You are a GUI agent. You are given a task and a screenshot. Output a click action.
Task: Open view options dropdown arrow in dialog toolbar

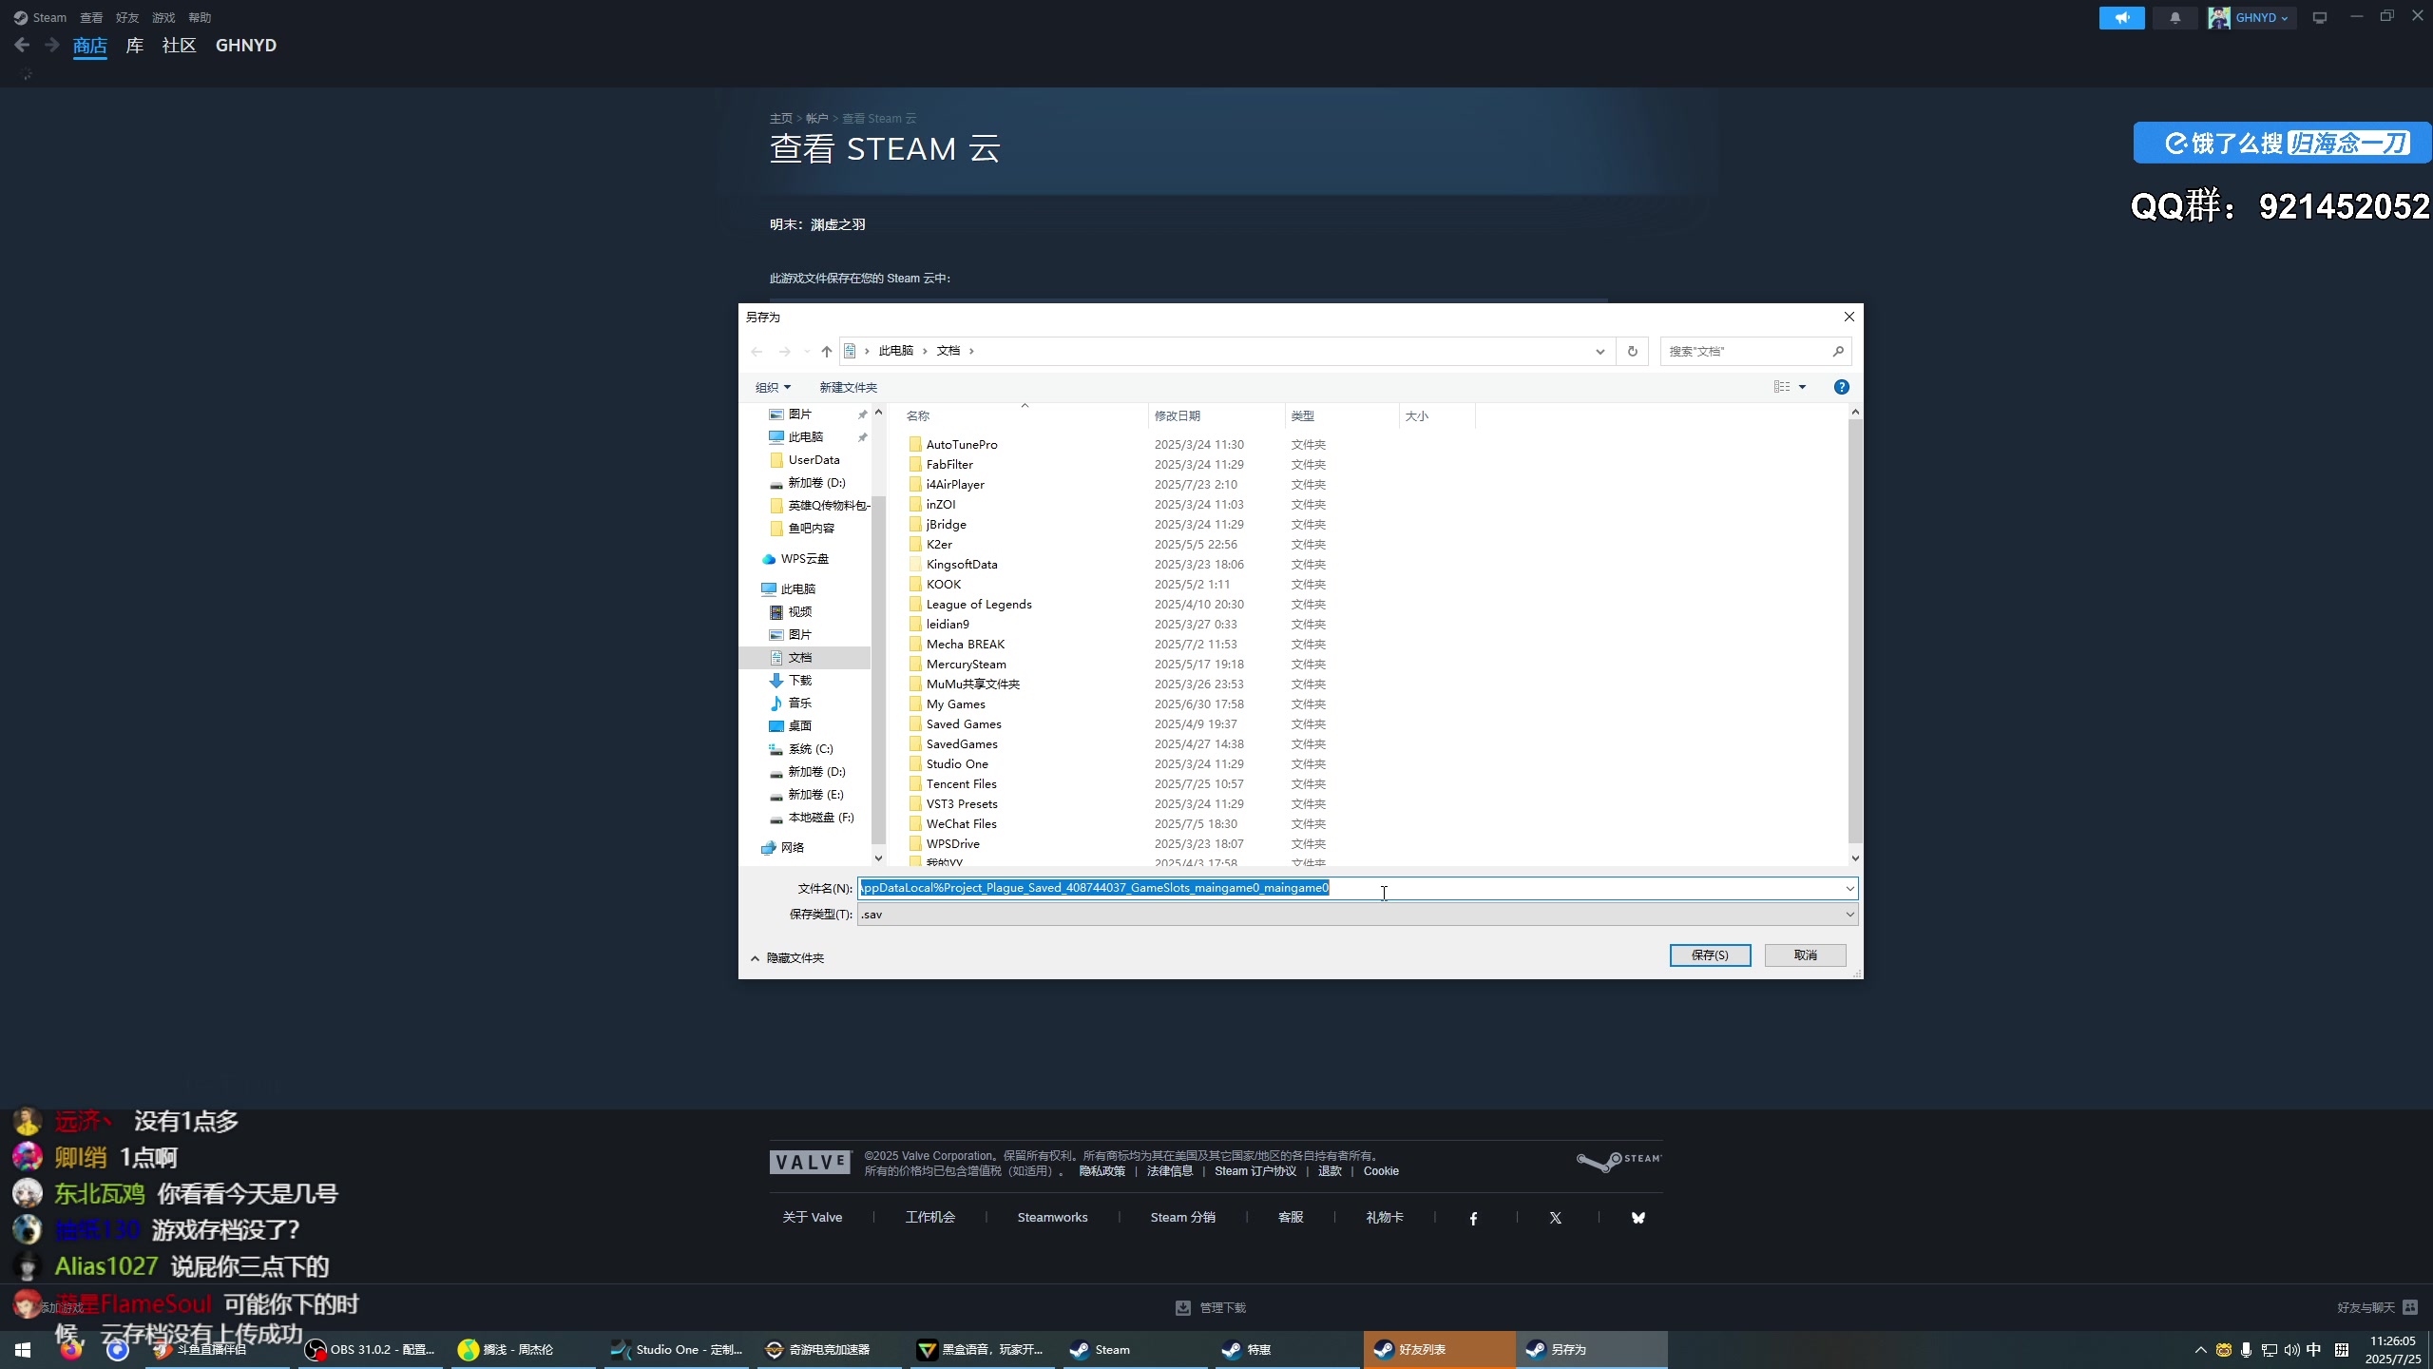coord(1802,387)
